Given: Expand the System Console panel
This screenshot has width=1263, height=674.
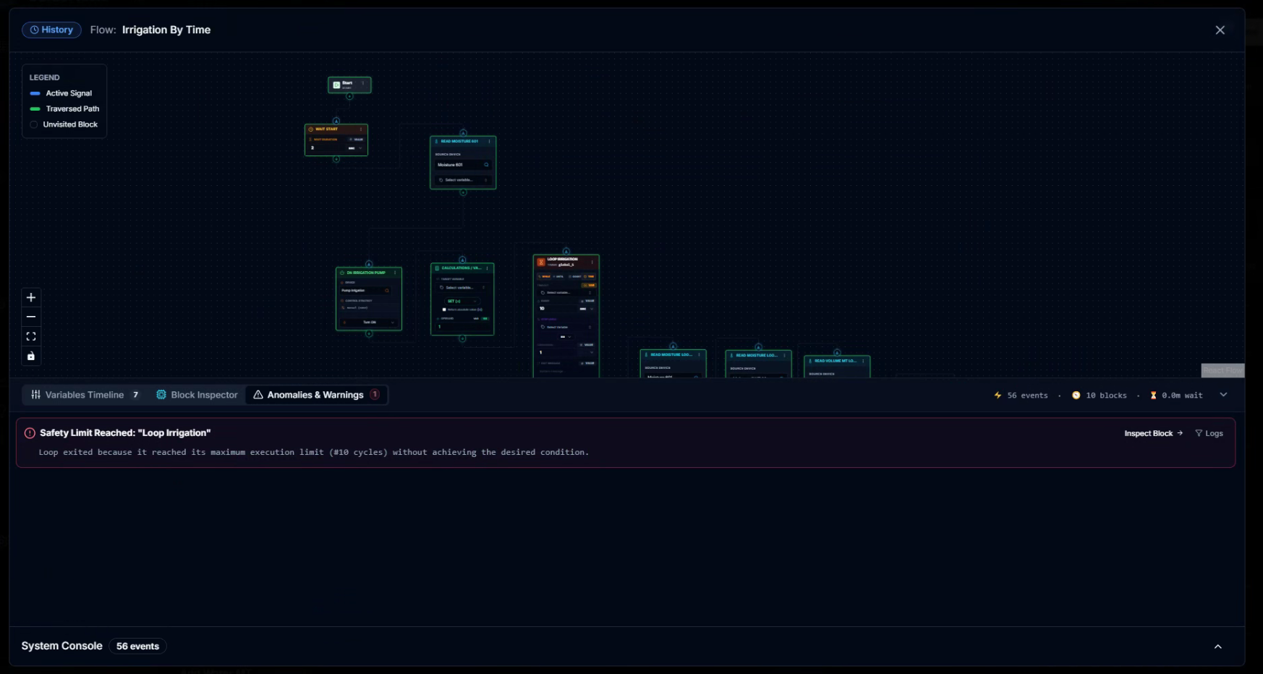Looking at the screenshot, I should (x=1218, y=647).
